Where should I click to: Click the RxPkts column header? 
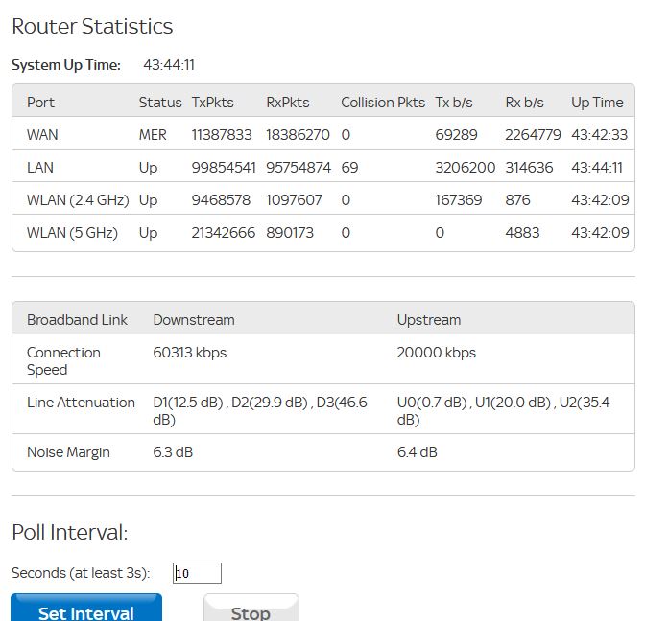290,103
